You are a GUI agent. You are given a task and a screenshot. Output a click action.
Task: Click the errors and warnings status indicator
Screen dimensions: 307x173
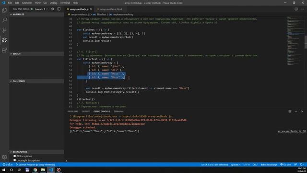coord(8,164)
